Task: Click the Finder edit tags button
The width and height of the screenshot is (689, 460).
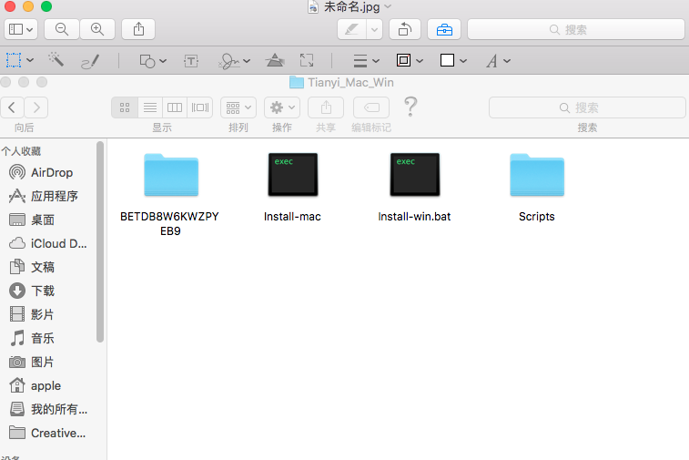Action: tap(371, 107)
